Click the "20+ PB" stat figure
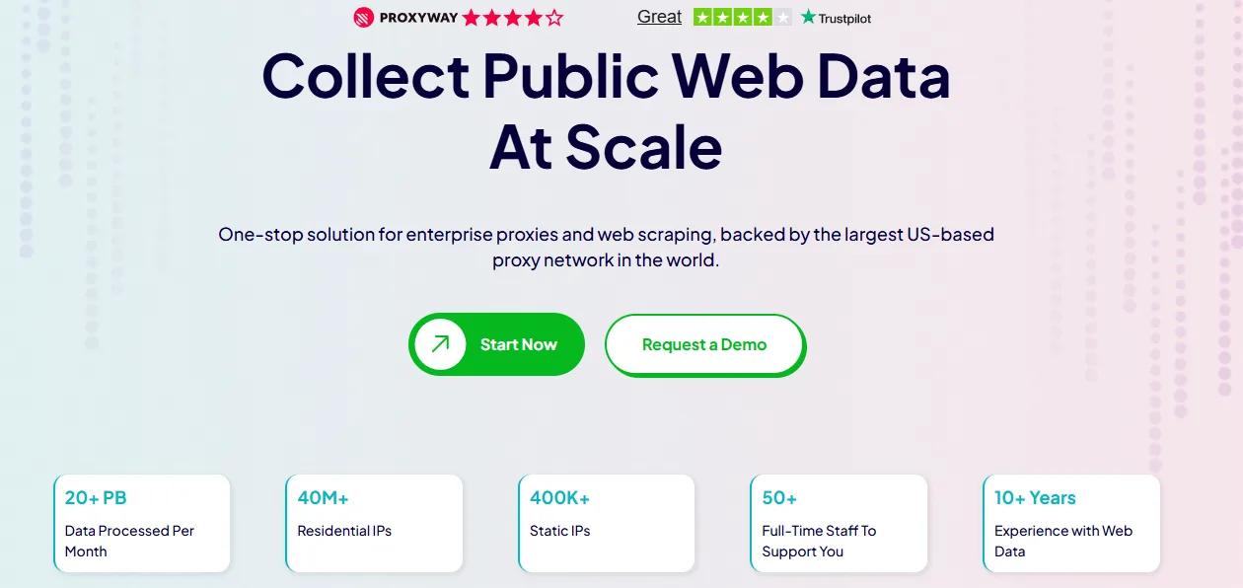The width and height of the screenshot is (1243, 588). point(96,498)
